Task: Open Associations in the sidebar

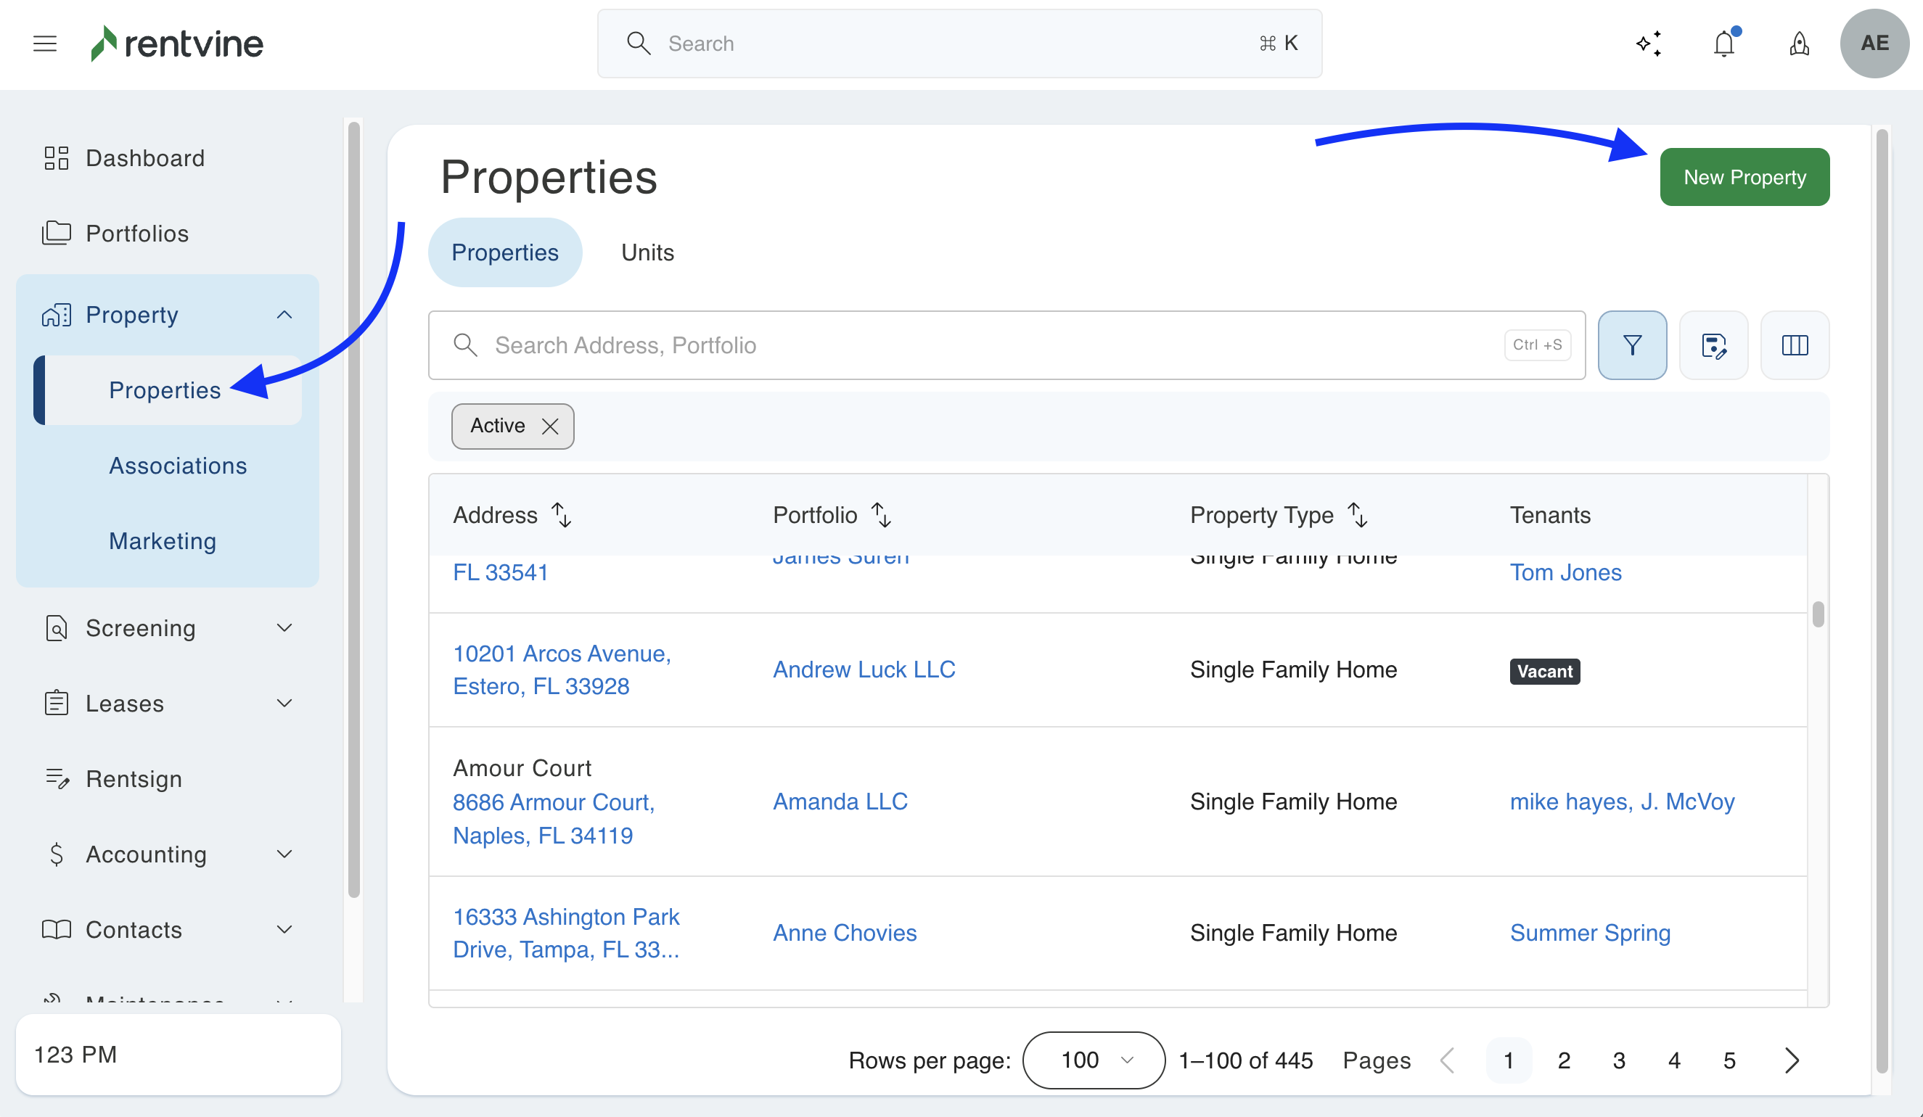Action: coord(178,466)
